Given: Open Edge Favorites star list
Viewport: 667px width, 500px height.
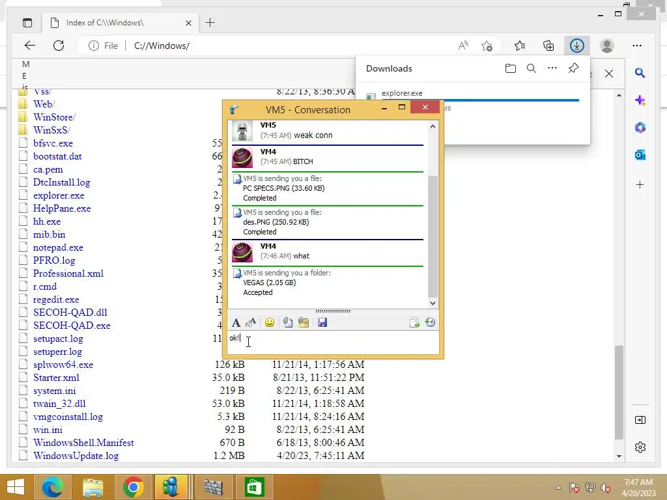Looking at the screenshot, I should [519, 46].
